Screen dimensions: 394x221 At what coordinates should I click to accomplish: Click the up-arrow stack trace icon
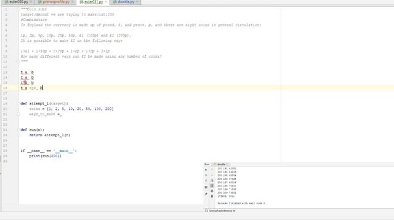212,169
